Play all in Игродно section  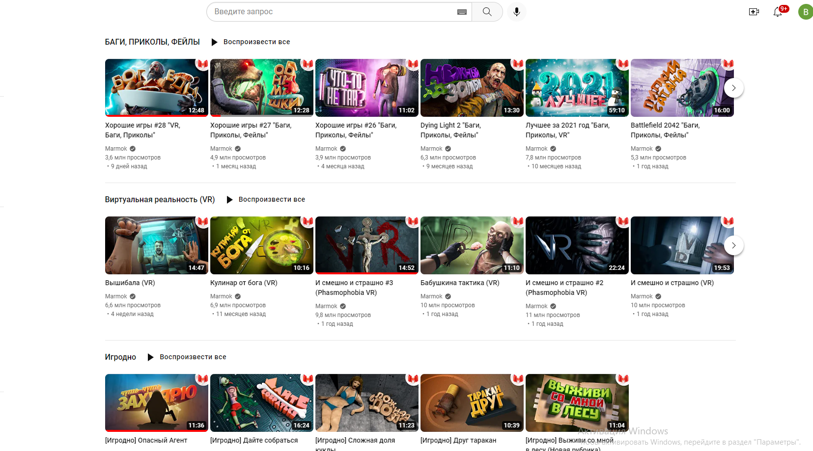tap(187, 357)
